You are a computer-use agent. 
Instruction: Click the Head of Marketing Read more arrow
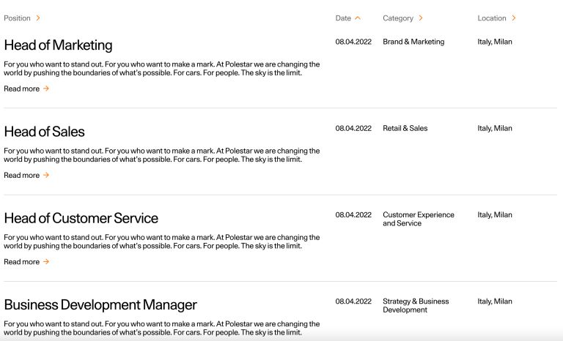click(x=46, y=89)
